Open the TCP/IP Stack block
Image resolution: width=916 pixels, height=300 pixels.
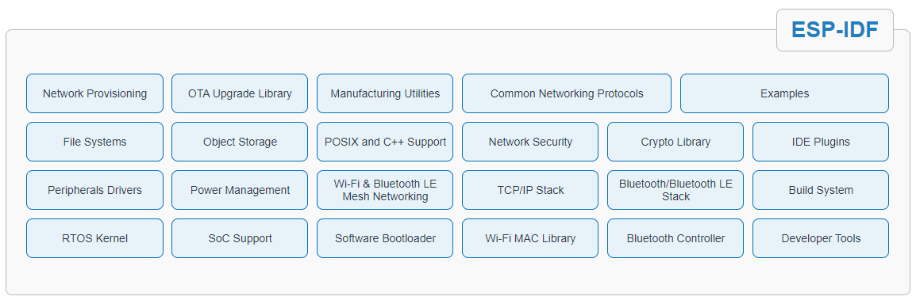(x=530, y=190)
